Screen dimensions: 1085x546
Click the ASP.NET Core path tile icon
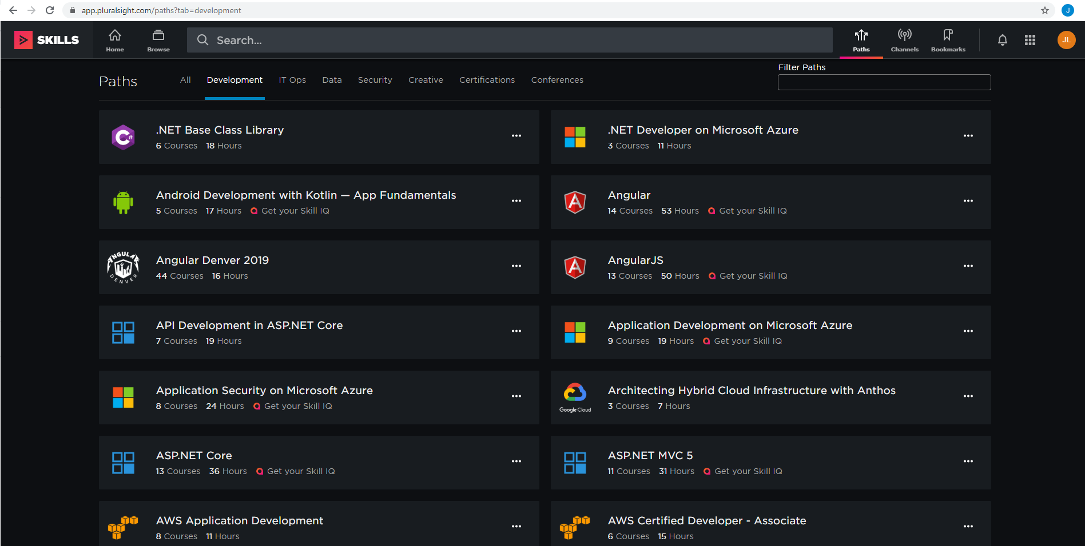(x=123, y=463)
